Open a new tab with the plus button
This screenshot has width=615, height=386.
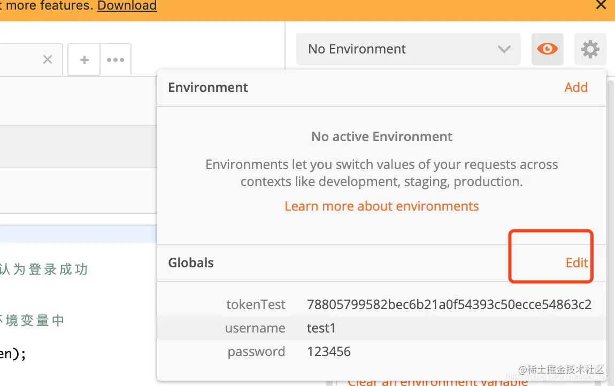click(84, 60)
